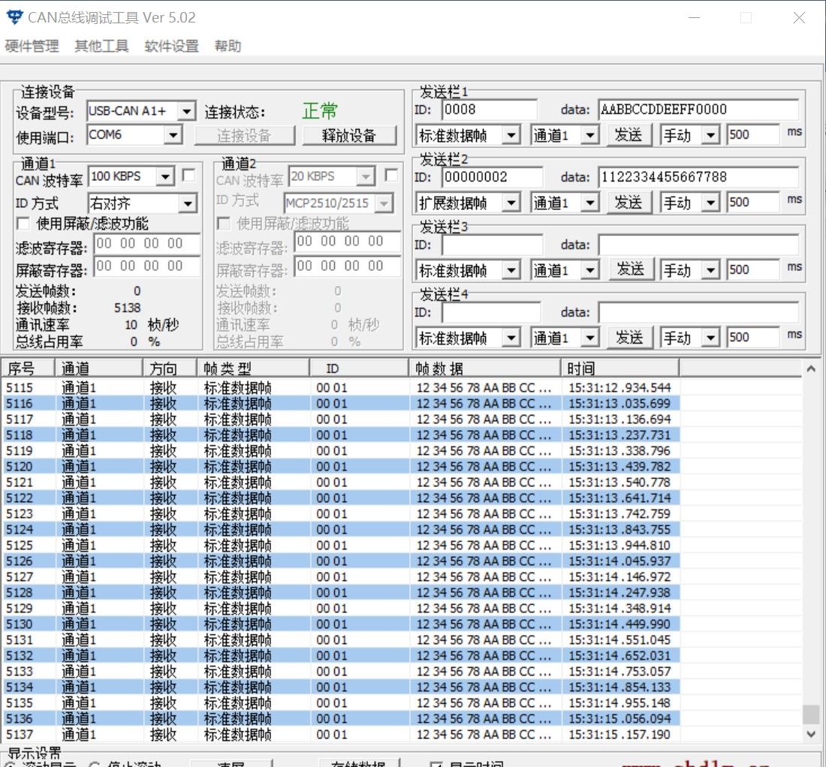Image resolution: width=826 pixels, height=767 pixels.
Task: Click the frame list vertical scrollbar thumb
Action: [x=811, y=714]
